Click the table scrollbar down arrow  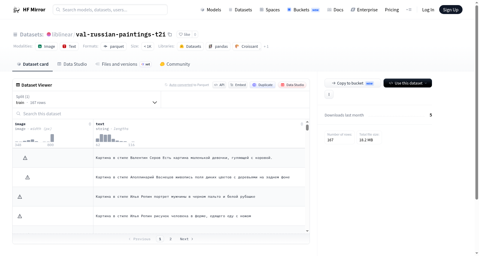307,231
